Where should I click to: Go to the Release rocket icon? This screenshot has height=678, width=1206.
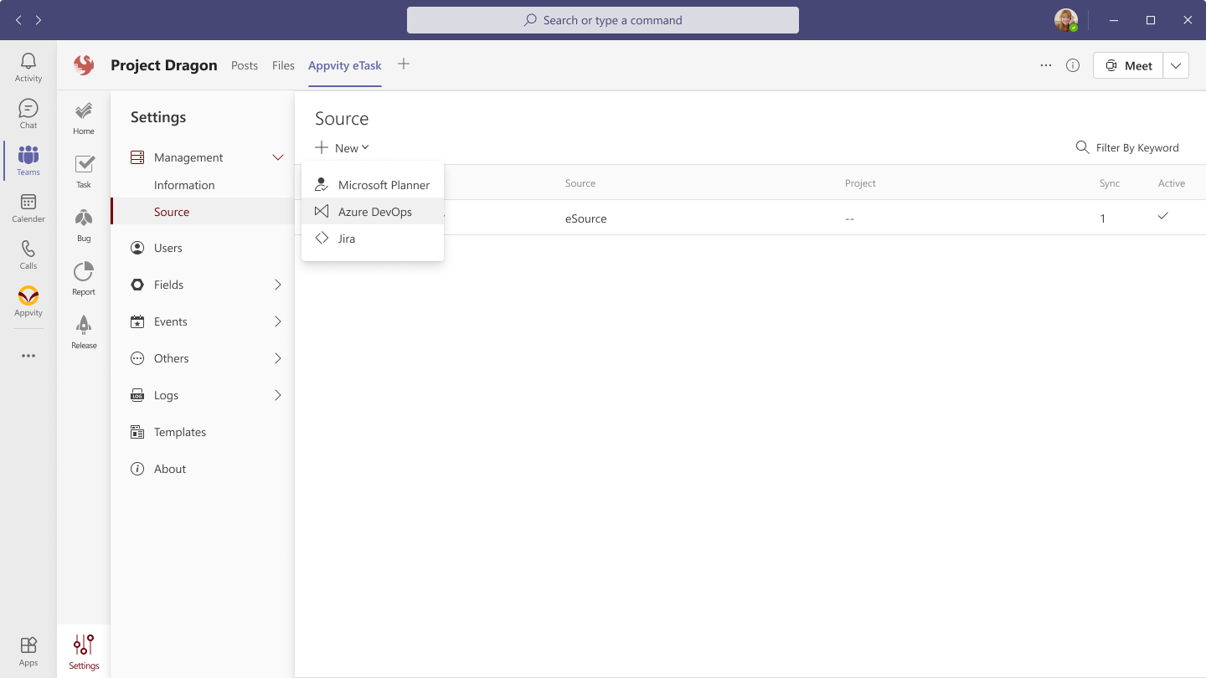pyautogui.click(x=84, y=332)
